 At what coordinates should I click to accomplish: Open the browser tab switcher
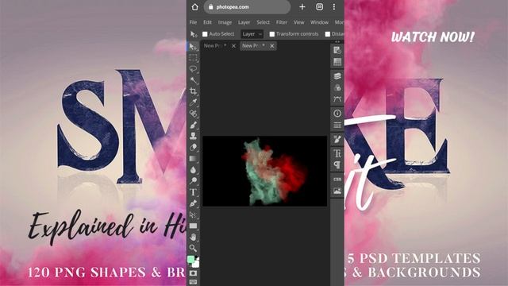click(319, 7)
